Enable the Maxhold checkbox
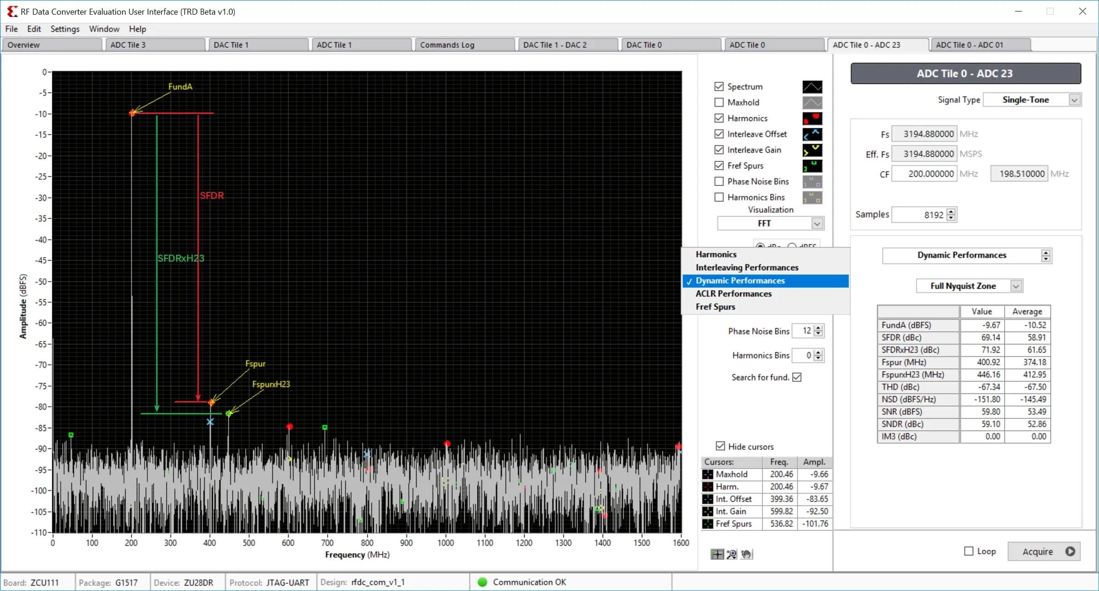1099x591 pixels. point(719,103)
